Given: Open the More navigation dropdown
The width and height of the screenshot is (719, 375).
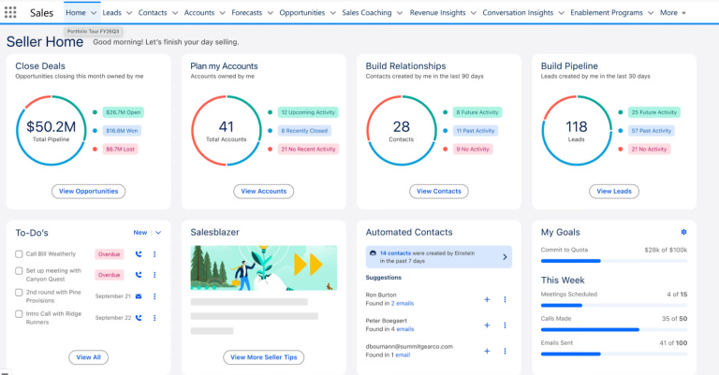Looking at the screenshot, I should pos(673,13).
